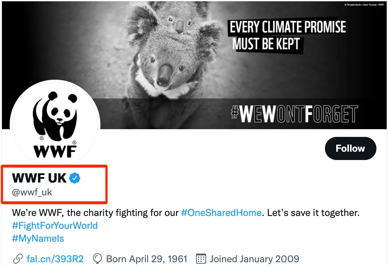This screenshot has width=388, height=268.
Task: Open the fal.cn/393R2 link
Action: [55, 259]
